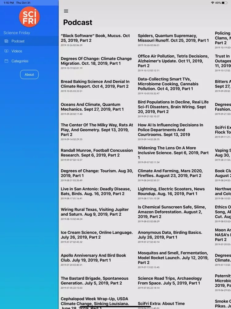Open Anonymous Data, Birding Basics episode
This screenshot has width=231, height=309.
pyautogui.click(x=170, y=235)
